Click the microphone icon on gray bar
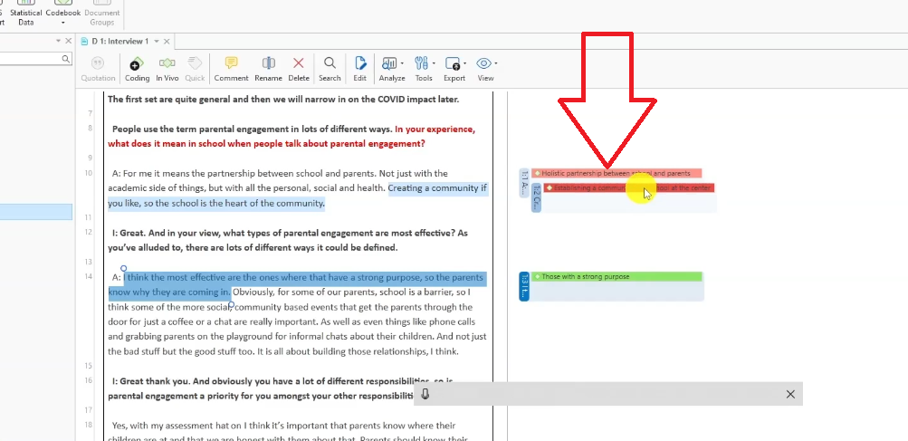 coord(425,394)
